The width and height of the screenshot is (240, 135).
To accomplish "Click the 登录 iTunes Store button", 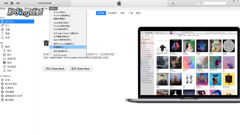I will pos(80,69).
